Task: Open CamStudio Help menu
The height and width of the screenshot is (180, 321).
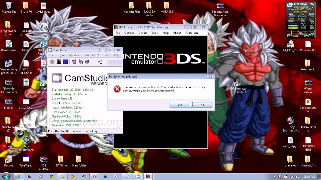Action: pos(116,55)
